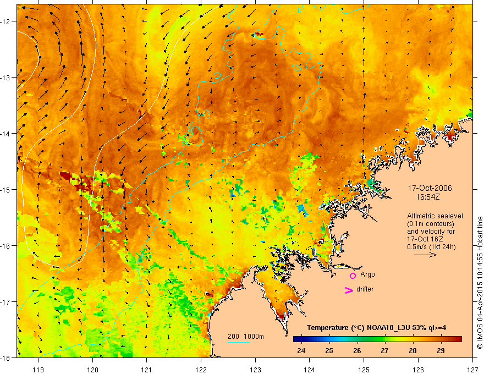Click the 120 longitude axis label
The image size is (484, 374).
92,370
